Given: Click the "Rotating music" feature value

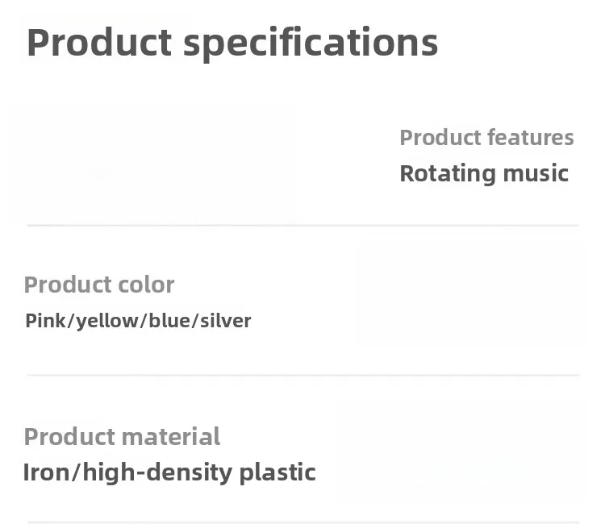Looking at the screenshot, I should pyautogui.click(x=484, y=173).
